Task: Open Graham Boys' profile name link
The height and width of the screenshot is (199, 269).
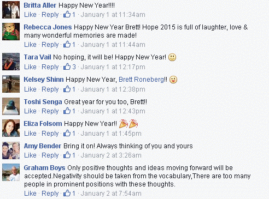Action: point(44,168)
